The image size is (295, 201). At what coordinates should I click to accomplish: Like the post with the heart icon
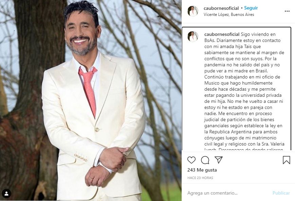pos(191,160)
